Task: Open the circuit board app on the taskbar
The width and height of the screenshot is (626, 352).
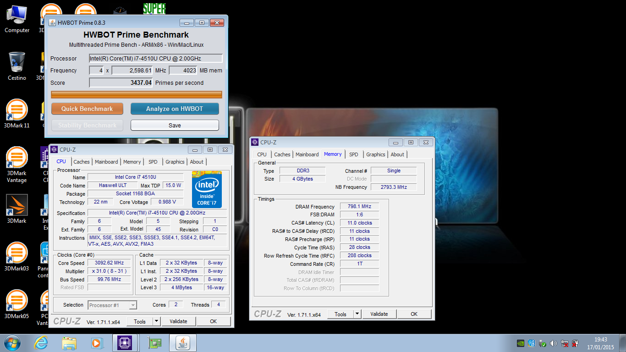Action: (x=154, y=343)
